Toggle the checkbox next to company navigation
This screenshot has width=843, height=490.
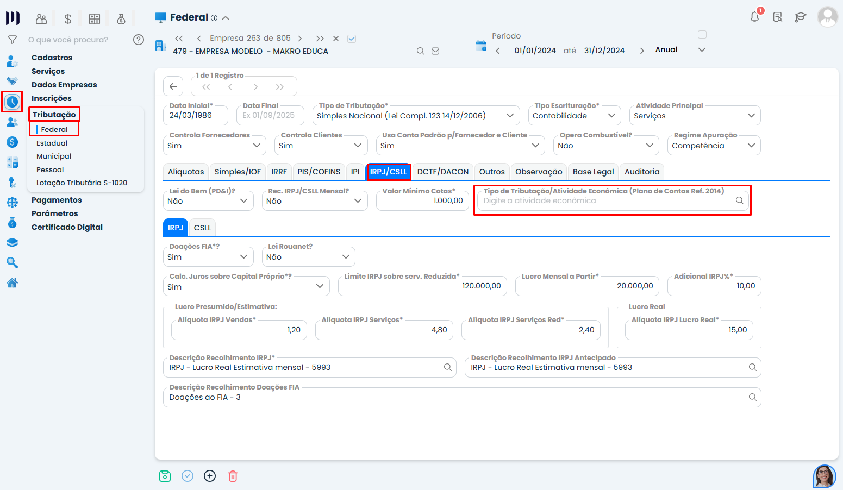[x=352, y=39]
